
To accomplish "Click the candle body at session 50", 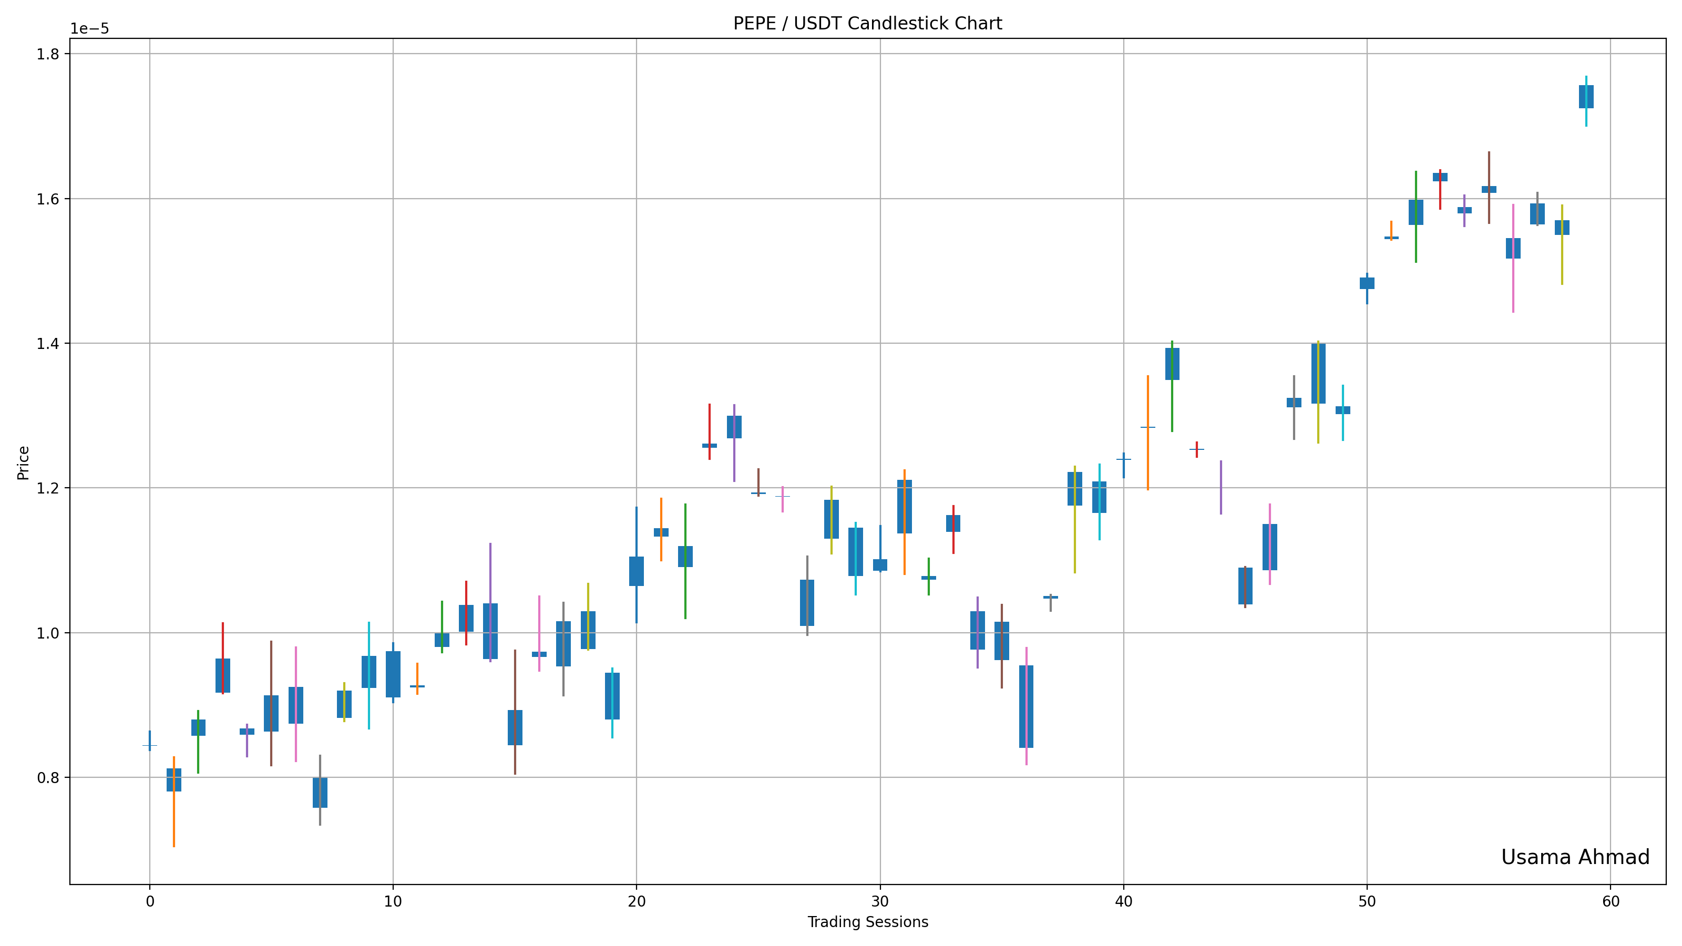I will click(1367, 283).
